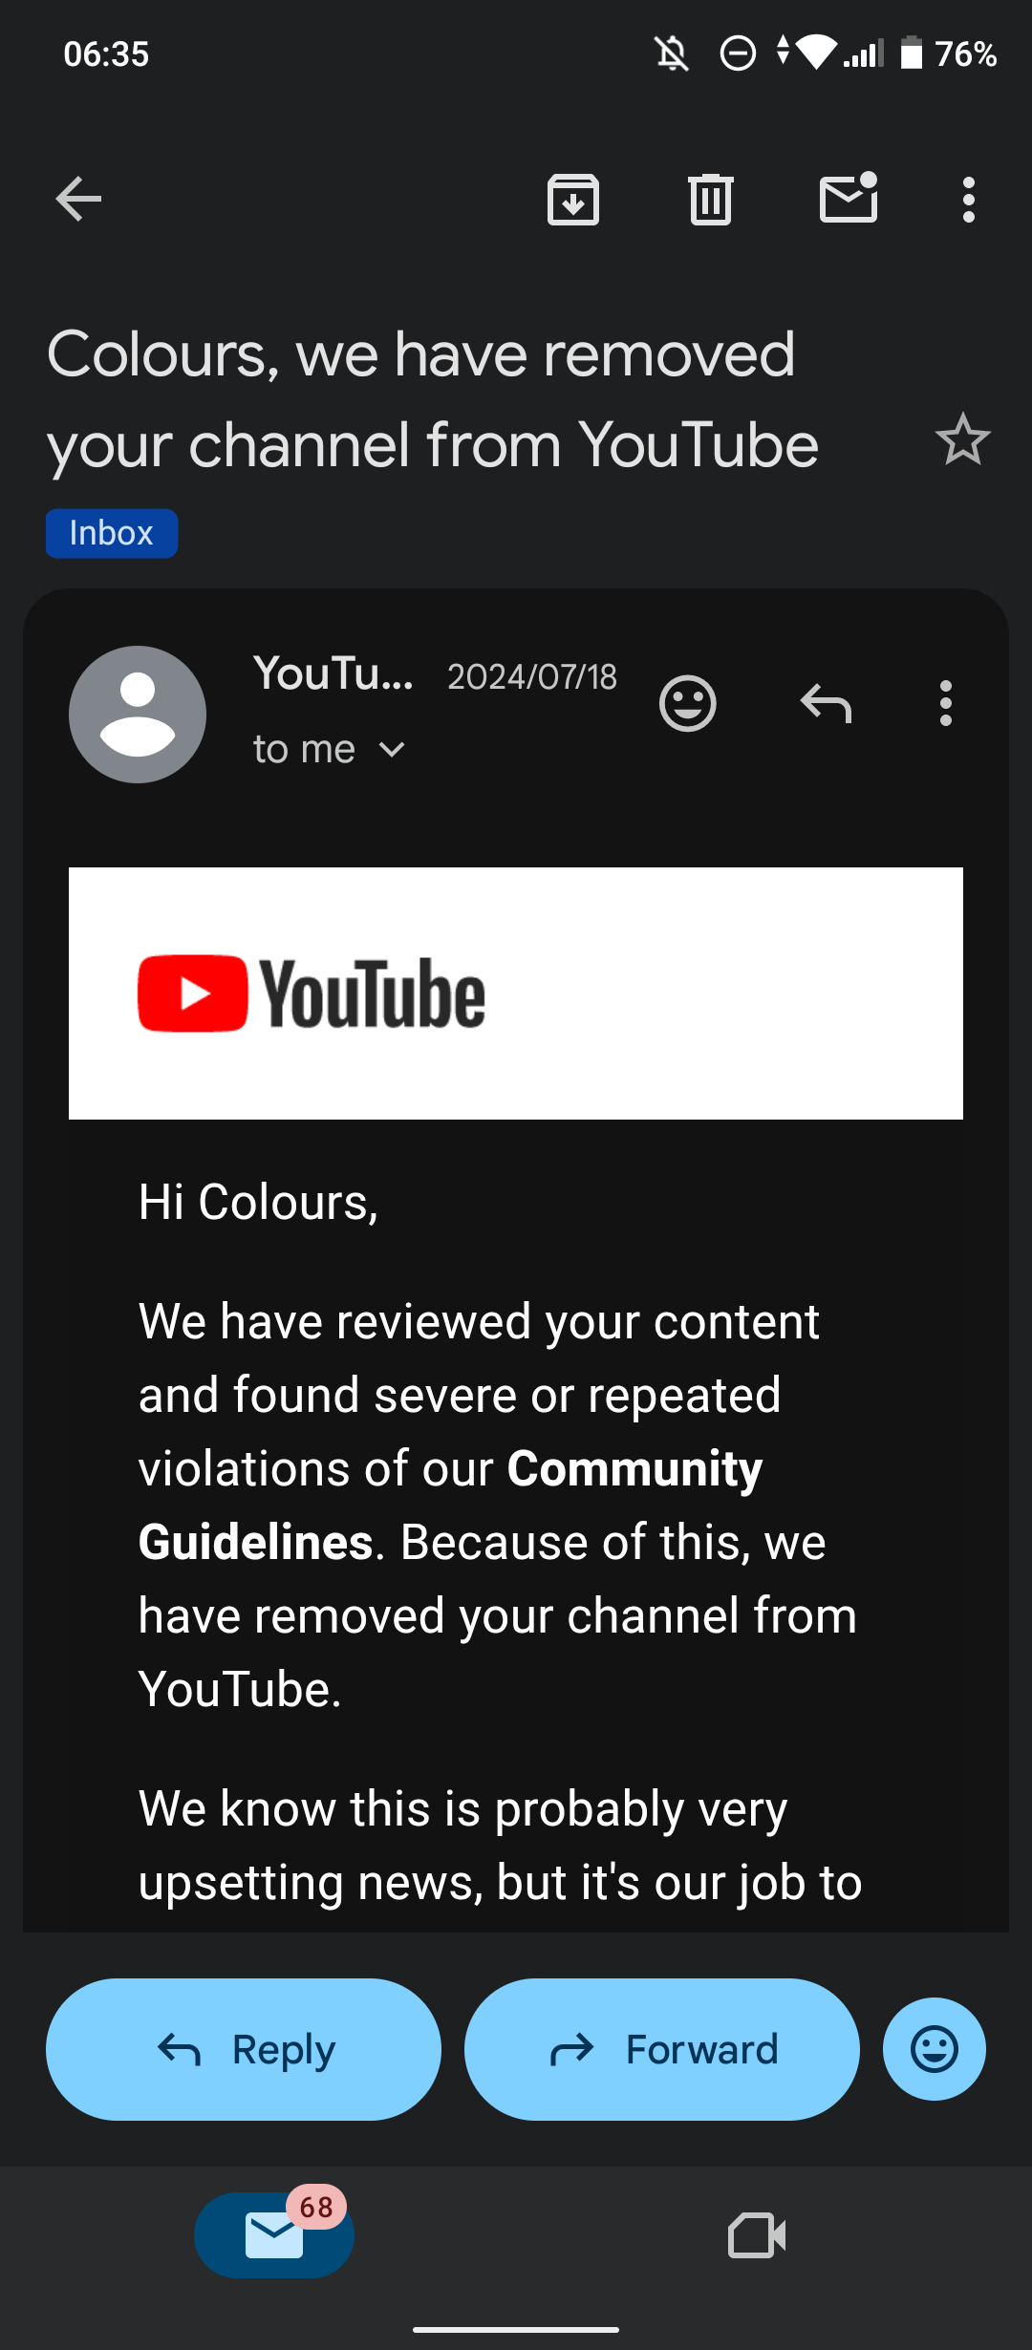Click the YouTube logo banner
1032x2350 pixels.
516,993
